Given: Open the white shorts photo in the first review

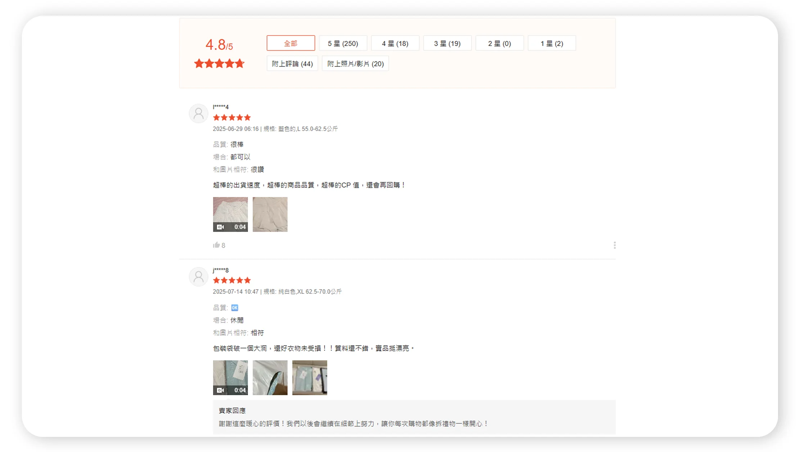Looking at the screenshot, I should [x=270, y=214].
